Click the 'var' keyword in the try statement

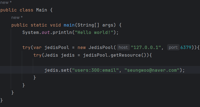point(38,48)
